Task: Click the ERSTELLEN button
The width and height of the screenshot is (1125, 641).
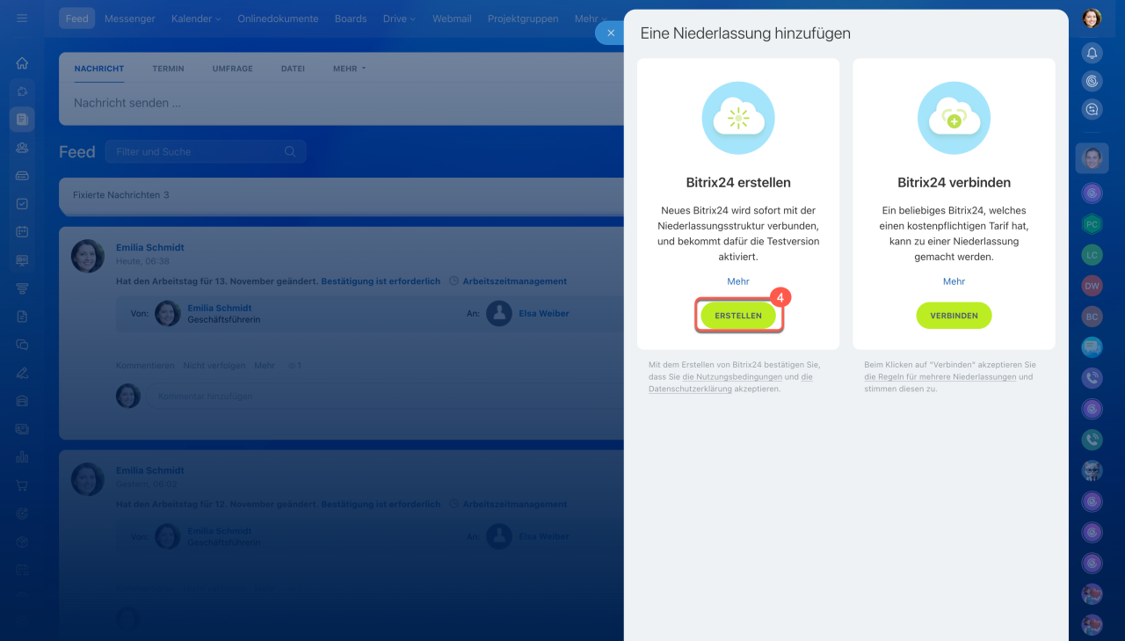Action: [737, 316]
